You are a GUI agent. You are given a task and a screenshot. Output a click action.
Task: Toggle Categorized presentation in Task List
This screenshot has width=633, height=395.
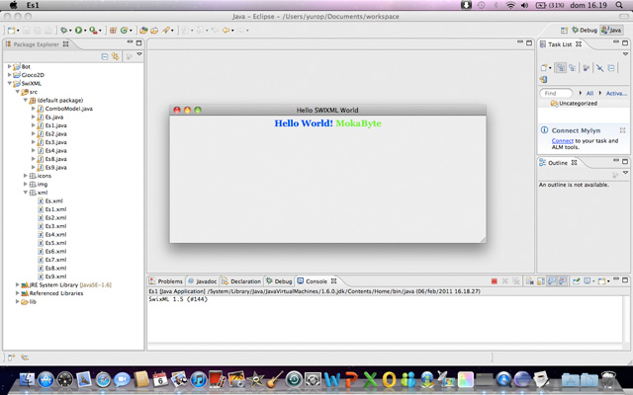click(x=561, y=68)
